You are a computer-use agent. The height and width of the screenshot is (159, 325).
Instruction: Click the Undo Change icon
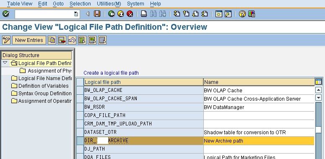click(72, 40)
